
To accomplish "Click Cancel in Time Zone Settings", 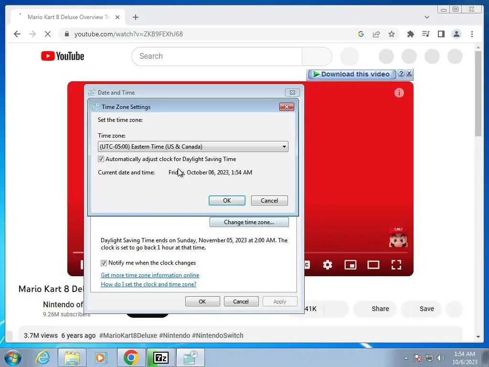I will coord(269,200).
